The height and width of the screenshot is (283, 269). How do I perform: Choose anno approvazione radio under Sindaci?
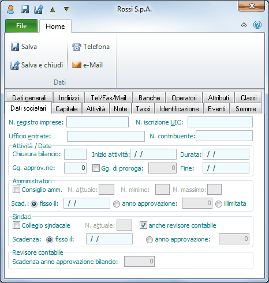150,240
